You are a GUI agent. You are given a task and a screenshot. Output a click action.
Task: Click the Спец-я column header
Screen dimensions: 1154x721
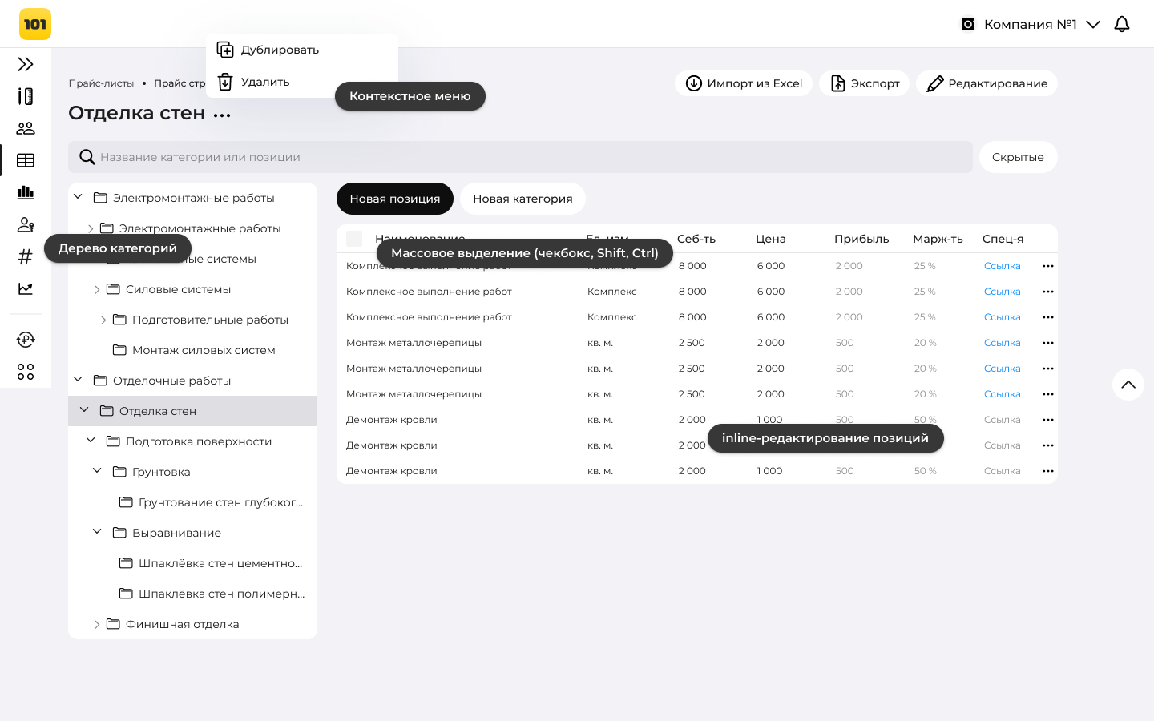click(x=1003, y=239)
